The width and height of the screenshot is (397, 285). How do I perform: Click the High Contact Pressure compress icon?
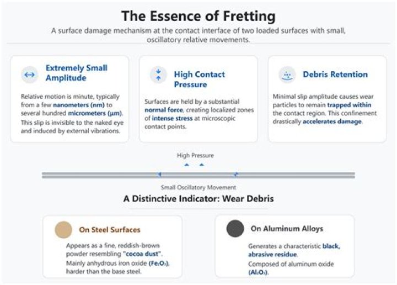coord(159,75)
